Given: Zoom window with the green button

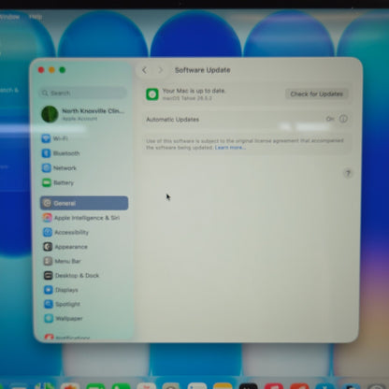Looking at the screenshot, I should 63,70.
